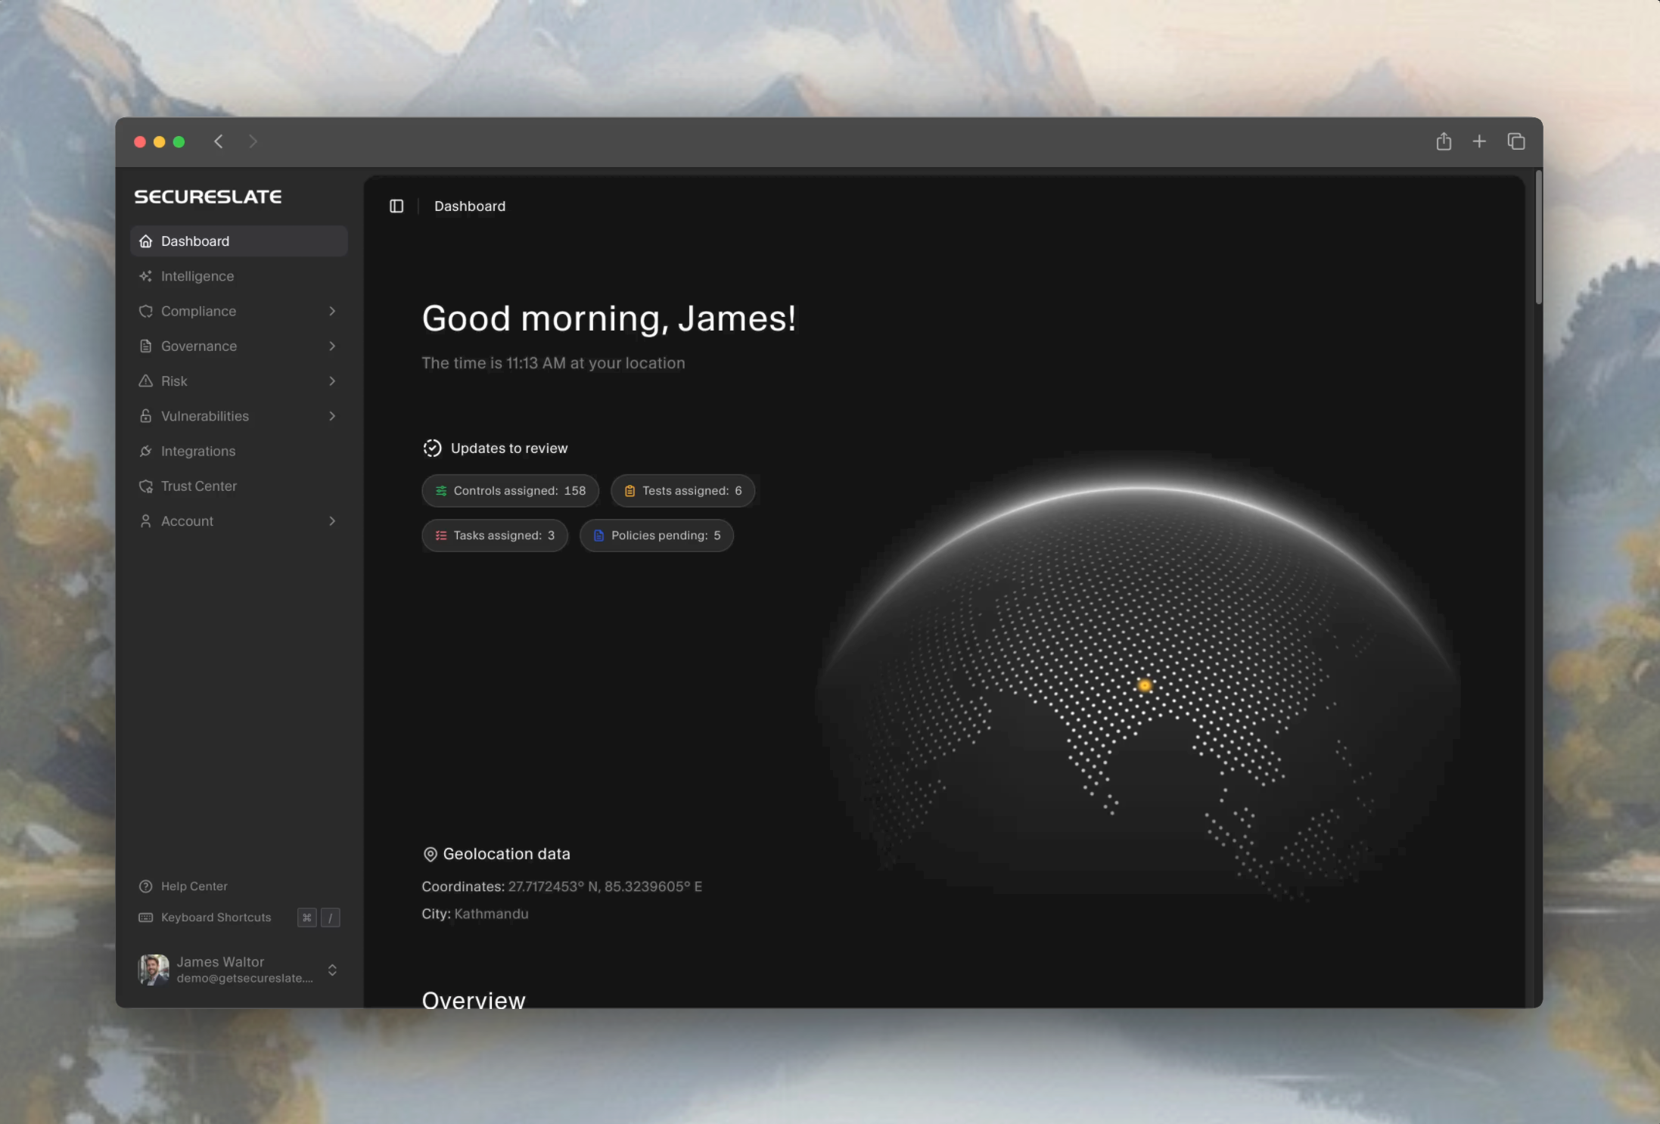Screen dimensions: 1660x1124
Task: Click Tasks assigned: 3 chip
Action: click(495, 536)
